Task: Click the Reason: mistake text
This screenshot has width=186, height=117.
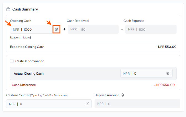Action: point(20,38)
